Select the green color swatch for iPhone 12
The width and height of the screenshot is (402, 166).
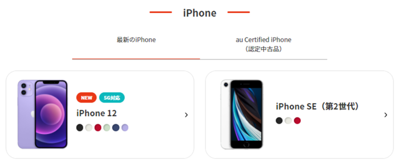click(107, 128)
